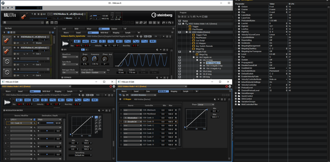330x162 pixels.
Task: Select the Step Modulator section icon in main zone editor
Action: (144, 41)
